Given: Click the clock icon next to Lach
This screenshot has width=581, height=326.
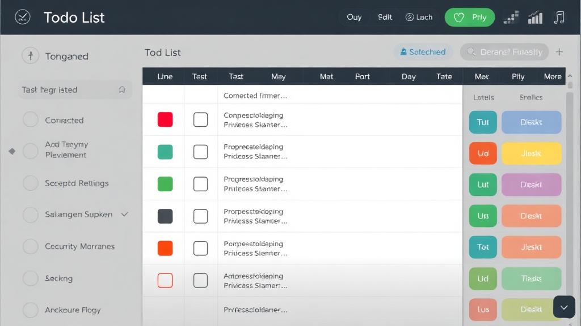Looking at the screenshot, I should click(409, 17).
